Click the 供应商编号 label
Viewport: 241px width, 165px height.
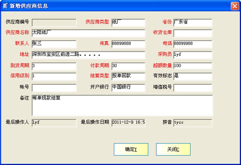point(17,22)
